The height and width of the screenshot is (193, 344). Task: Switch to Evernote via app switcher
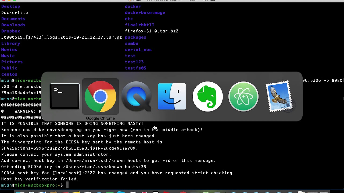tap(208, 96)
